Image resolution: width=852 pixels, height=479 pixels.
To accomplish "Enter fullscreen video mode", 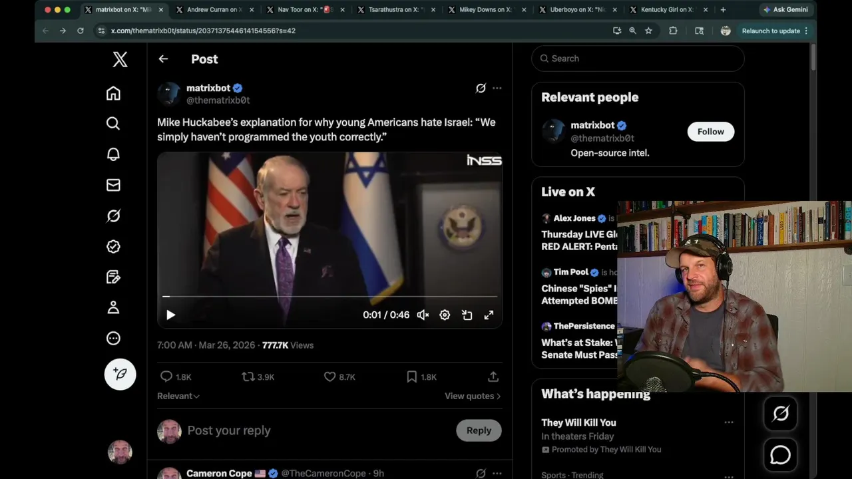I will 489,315.
